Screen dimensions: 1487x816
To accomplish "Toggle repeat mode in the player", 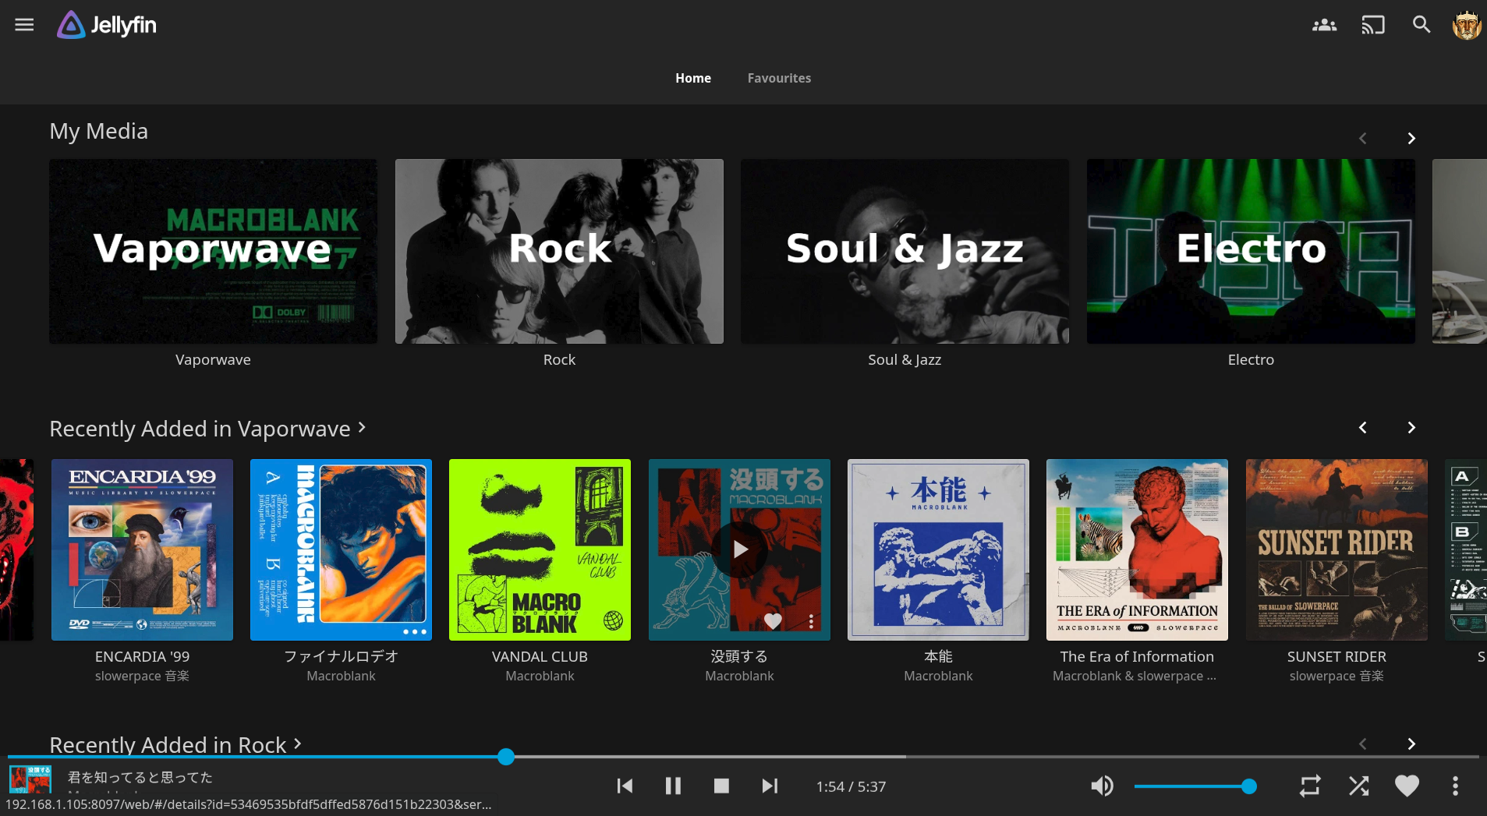I will (x=1310, y=786).
